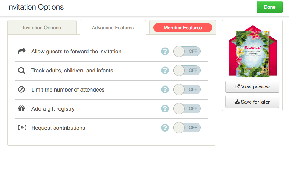Switch to the Invitation Options tab

pyautogui.click(x=42, y=28)
